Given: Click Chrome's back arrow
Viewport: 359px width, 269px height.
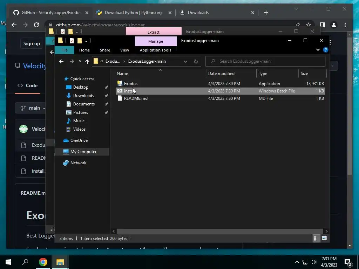Looking at the screenshot, I should point(14,25).
